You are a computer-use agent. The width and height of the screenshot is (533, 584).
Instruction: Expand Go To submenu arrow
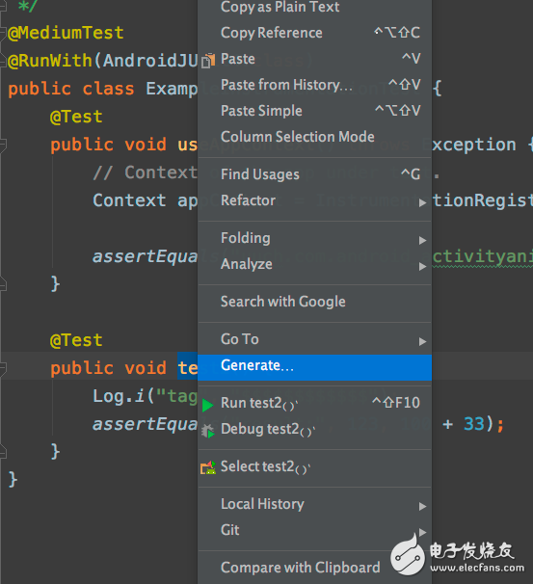point(422,341)
